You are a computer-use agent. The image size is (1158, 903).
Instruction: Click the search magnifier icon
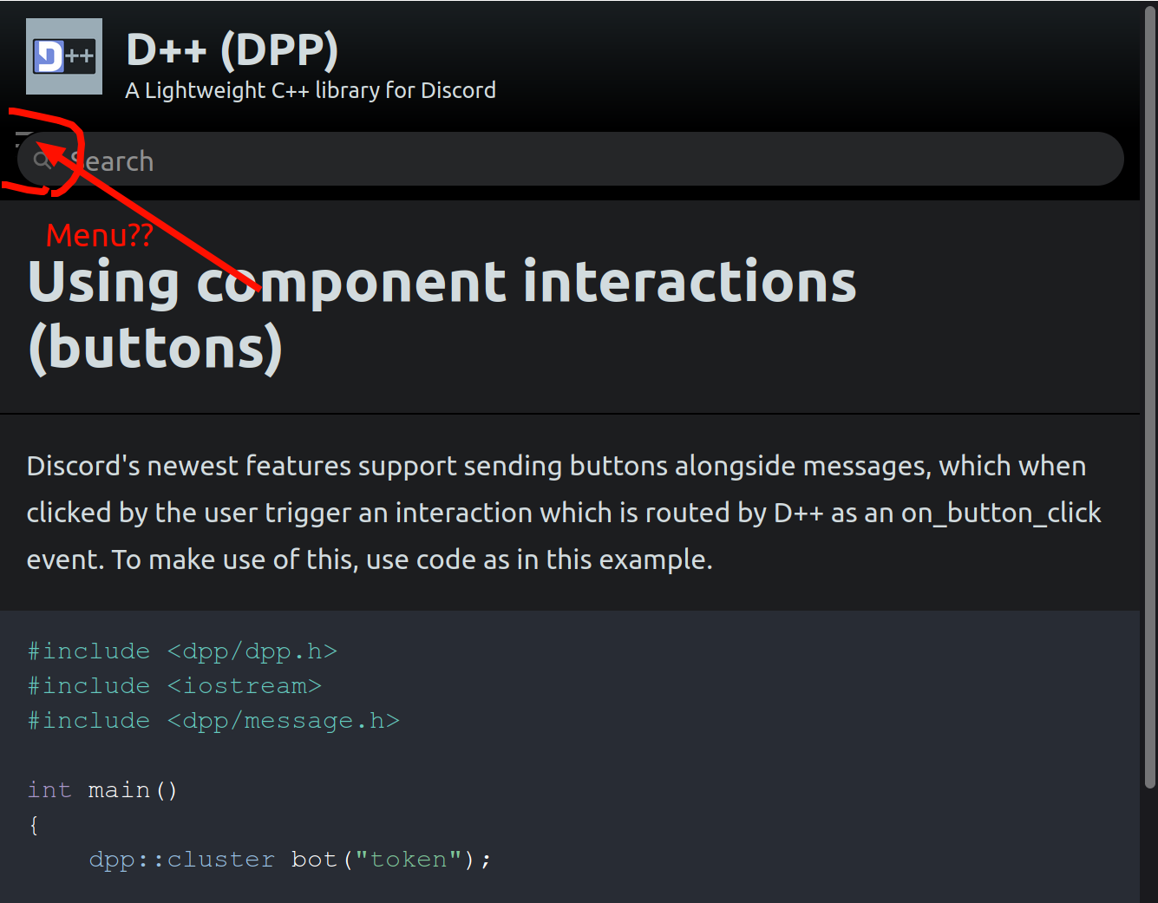43,160
